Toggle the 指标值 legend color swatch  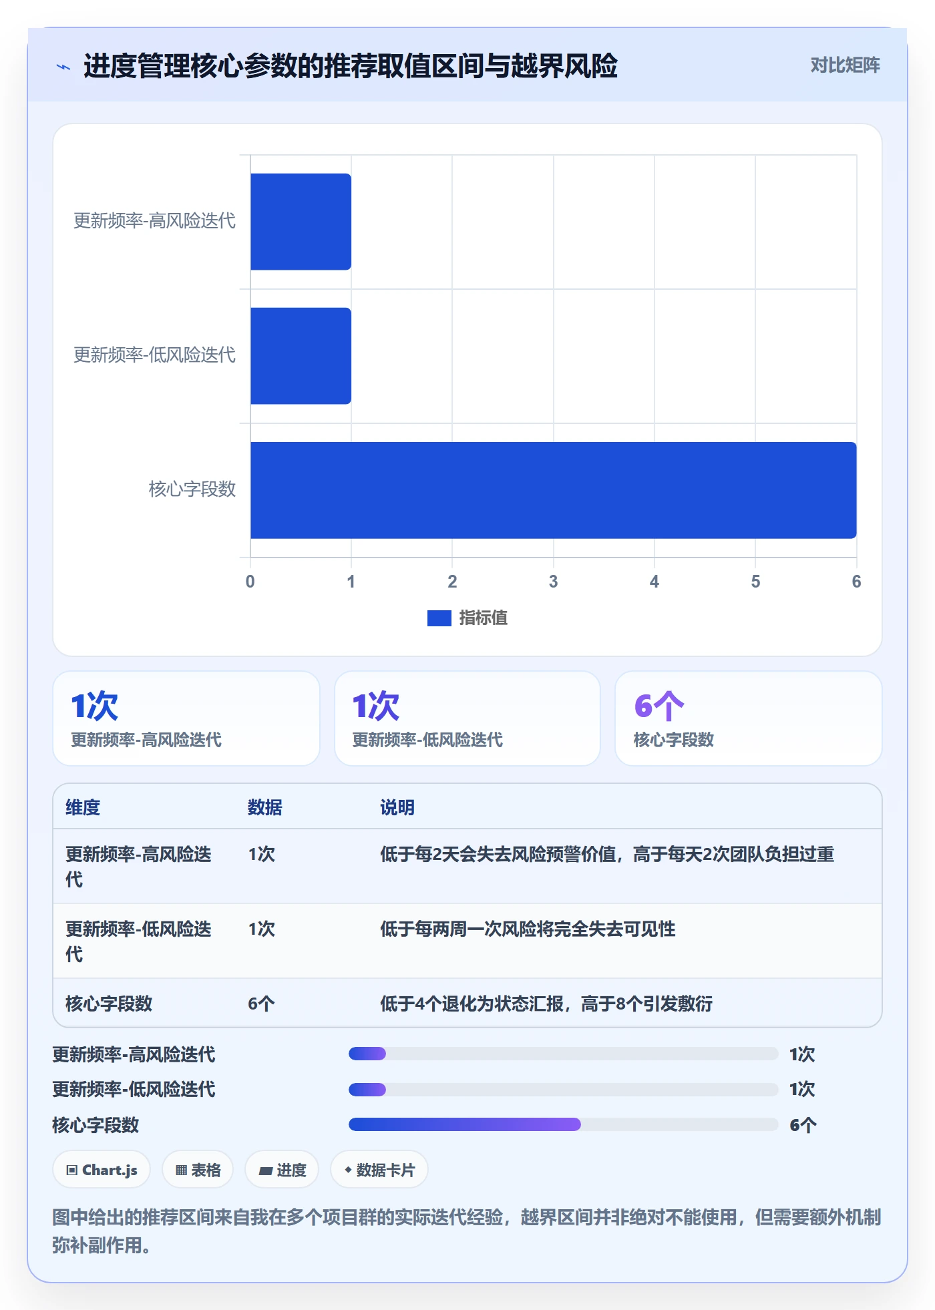[x=439, y=618]
